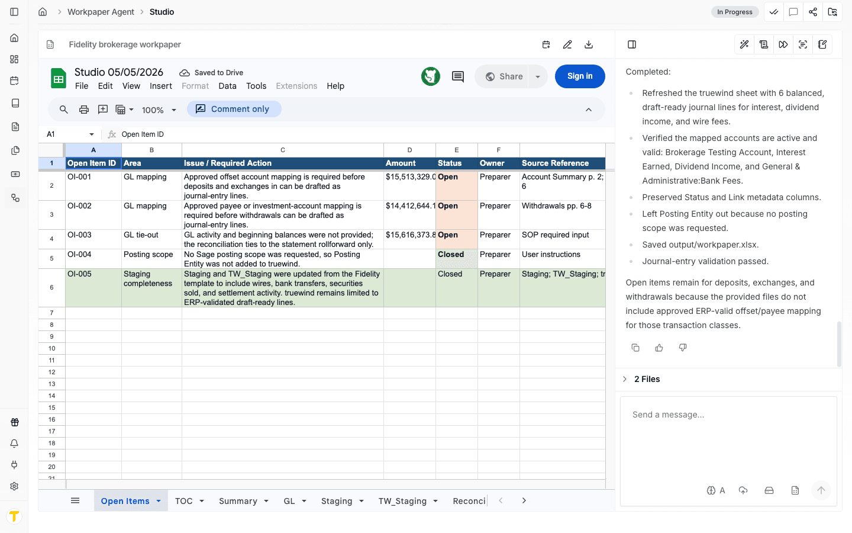Open the document icon in the left sidebar
852x533 pixels.
(x=14, y=127)
